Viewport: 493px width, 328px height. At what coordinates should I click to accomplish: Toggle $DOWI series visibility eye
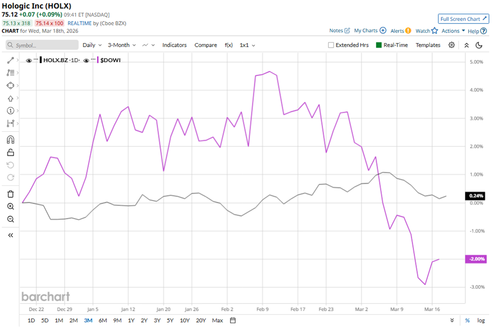86,60
